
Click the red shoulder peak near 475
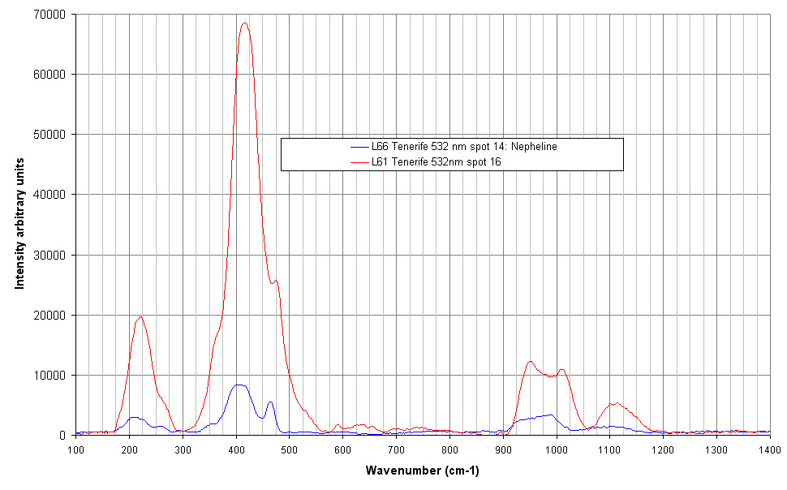[x=276, y=281]
